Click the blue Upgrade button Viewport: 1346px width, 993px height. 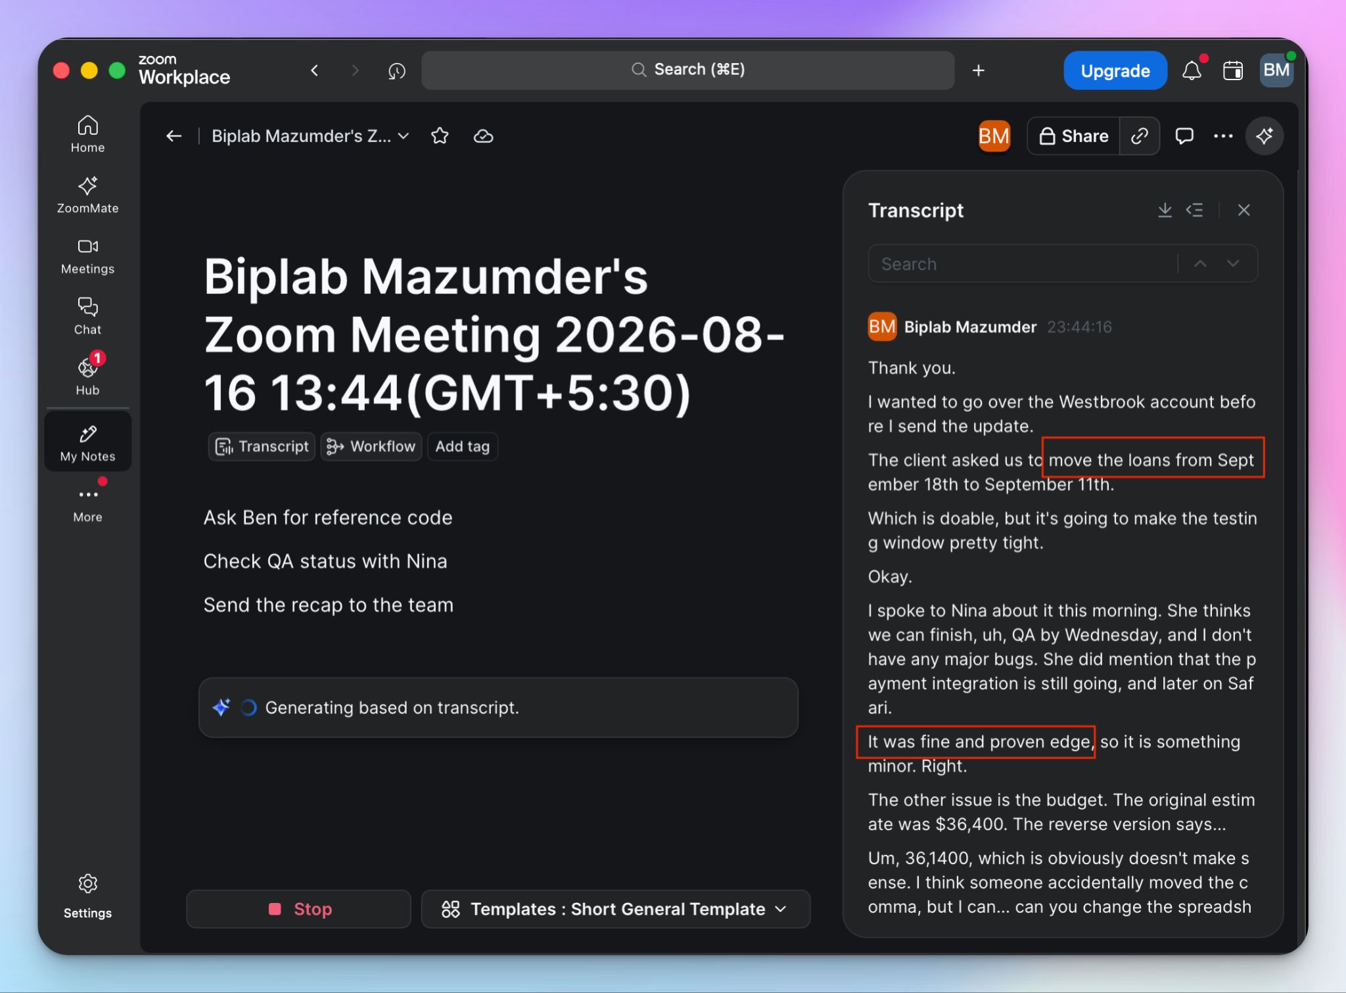point(1115,70)
